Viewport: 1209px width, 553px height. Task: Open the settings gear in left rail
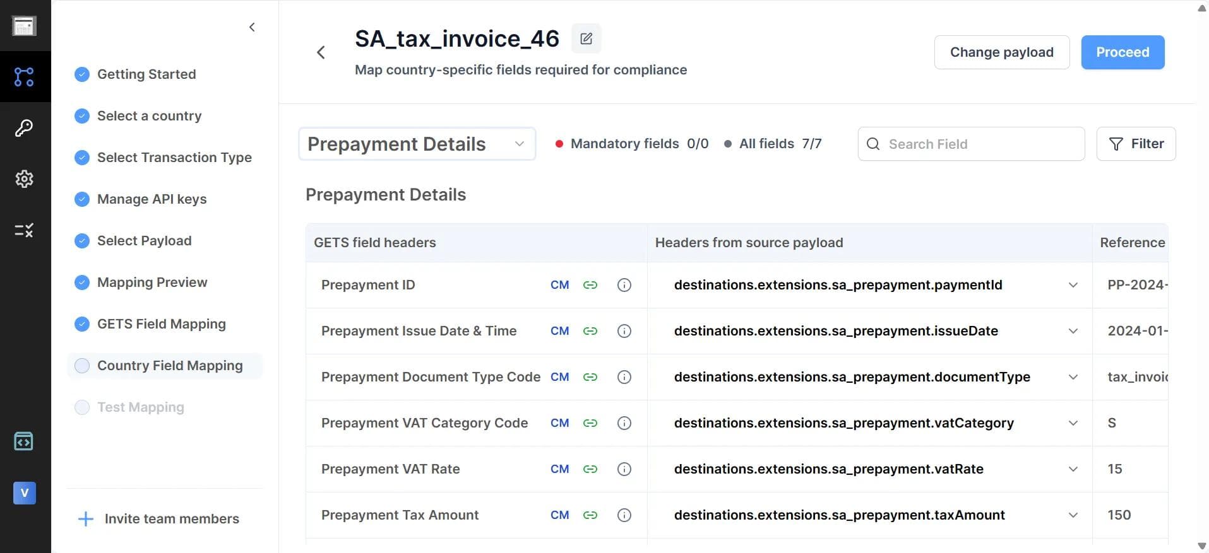click(x=24, y=179)
